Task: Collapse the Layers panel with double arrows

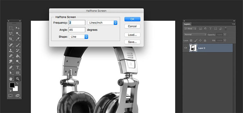Action: 234,21
